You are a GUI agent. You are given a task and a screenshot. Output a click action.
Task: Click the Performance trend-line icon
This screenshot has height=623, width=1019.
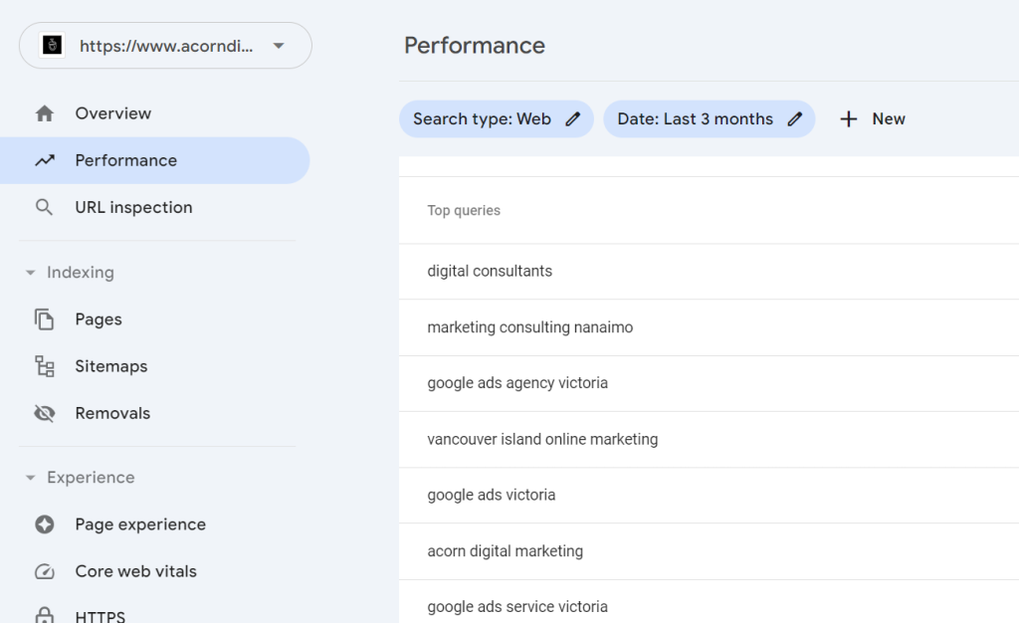coord(44,160)
